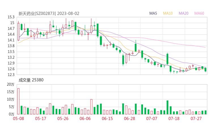Image resolution: width=210 pixels, height=125 pixels.
Task: Click the 0万 volume axis label
Action: [12, 114]
